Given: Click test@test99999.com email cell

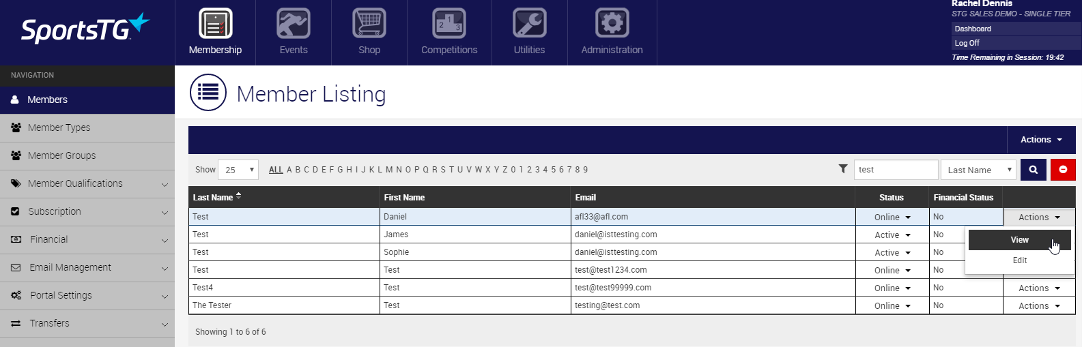Looking at the screenshot, I should point(713,288).
